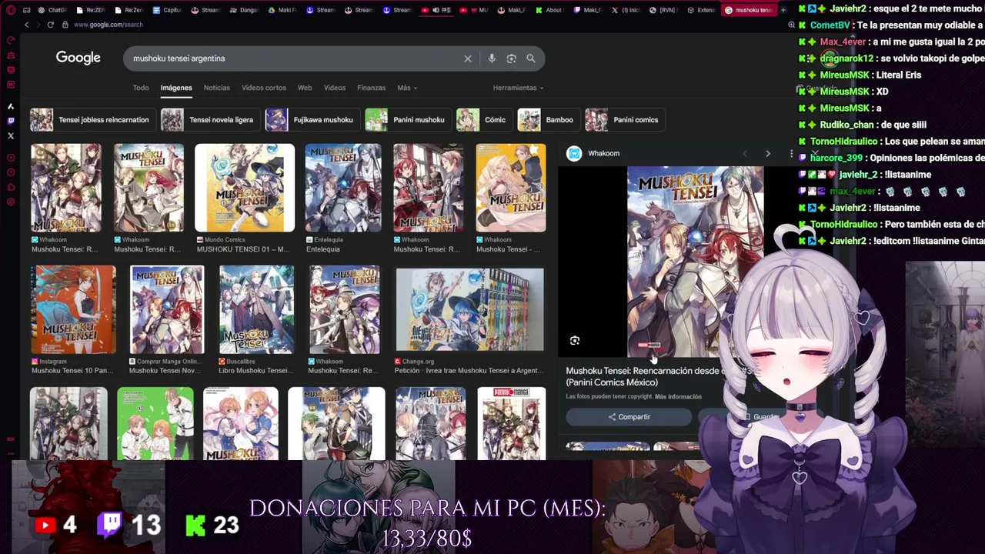Screen dimensions: 985x554
Task: Switch to the Todo search tab
Action: tap(141, 88)
